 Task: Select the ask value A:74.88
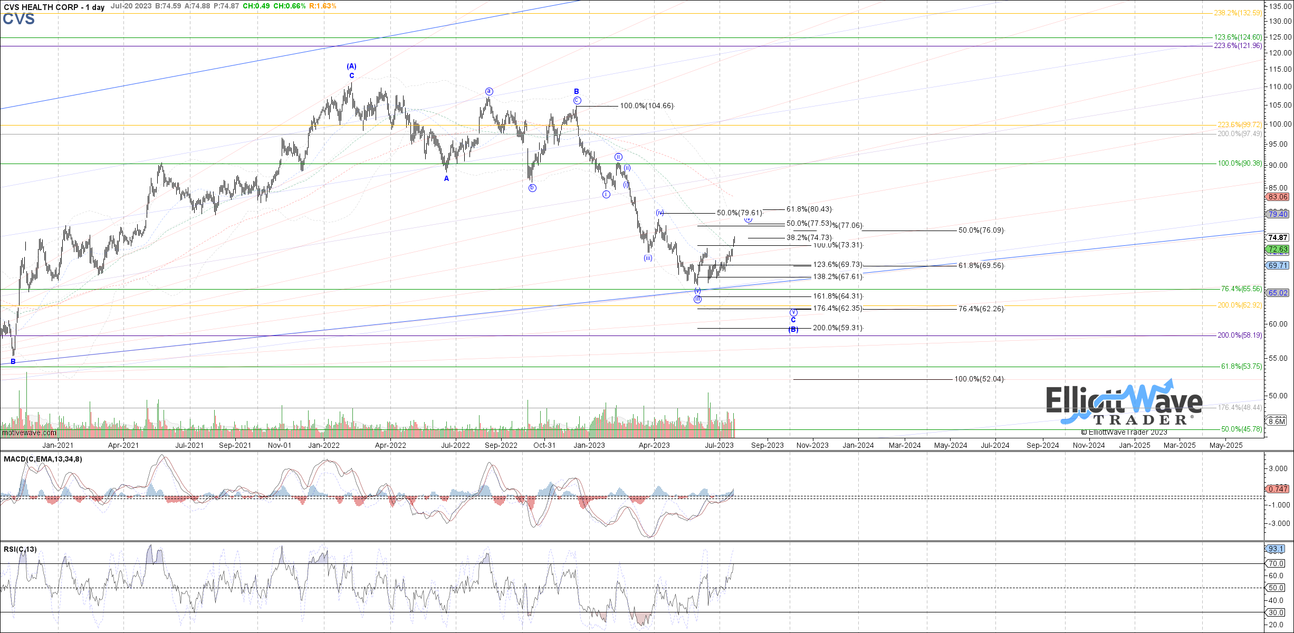197,6
